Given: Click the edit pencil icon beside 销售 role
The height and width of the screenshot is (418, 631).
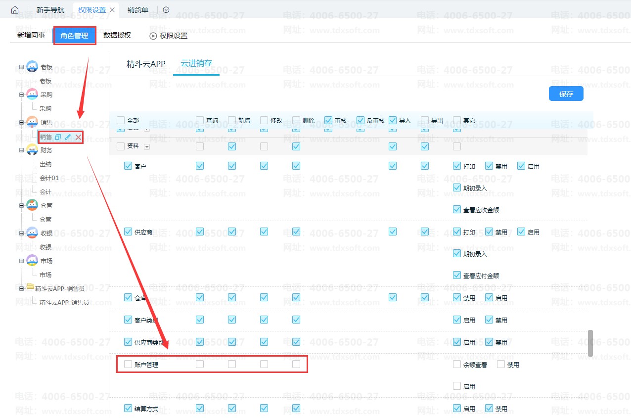Looking at the screenshot, I should (x=68, y=137).
